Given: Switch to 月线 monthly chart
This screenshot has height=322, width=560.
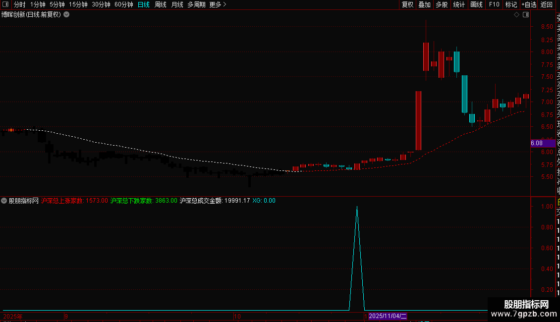Looking at the screenshot, I should [177, 4].
